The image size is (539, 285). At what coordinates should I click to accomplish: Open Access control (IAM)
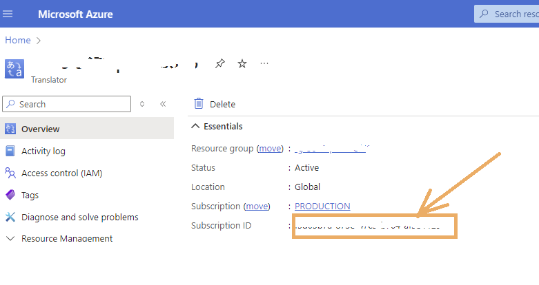point(62,173)
